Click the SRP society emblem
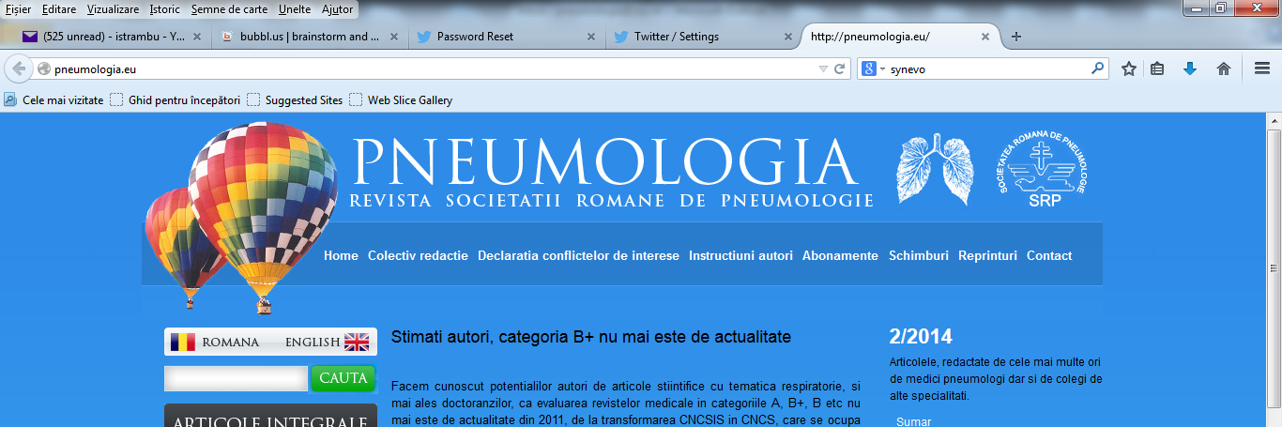This screenshot has height=427, width=1282. pyautogui.click(x=1044, y=169)
